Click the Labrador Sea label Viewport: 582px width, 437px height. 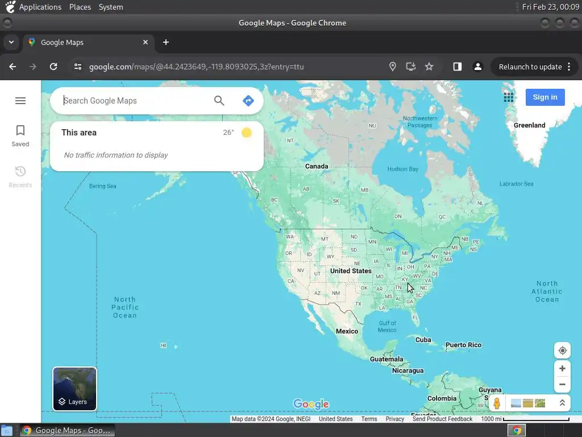click(516, 184)
